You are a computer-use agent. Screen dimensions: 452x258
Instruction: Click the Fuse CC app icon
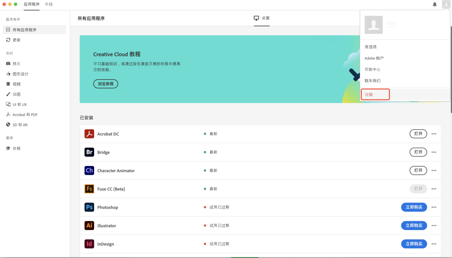click(x=90, y=189)
